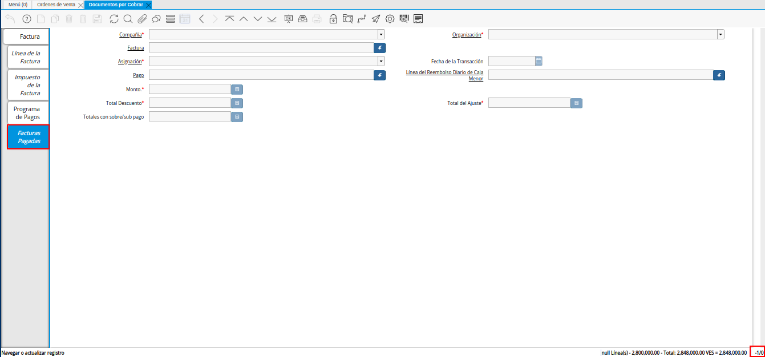Go to detail record right chevron
The image size is (765, 357).
[215, 19]
